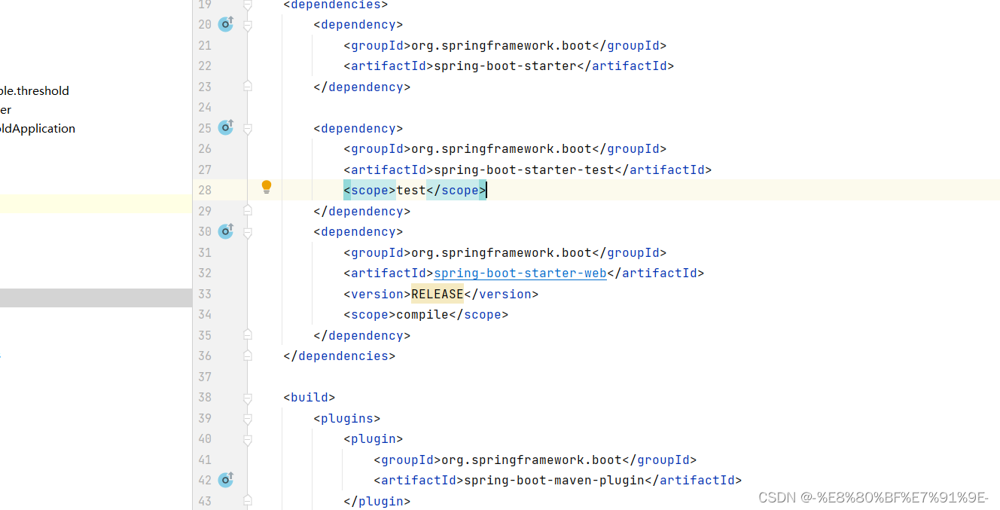Click the ldApplication entry in the left panel
The image size is (1000, 510).
[38, 128]
